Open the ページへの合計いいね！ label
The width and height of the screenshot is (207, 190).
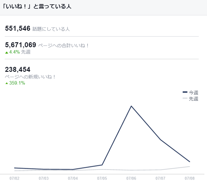64,46
